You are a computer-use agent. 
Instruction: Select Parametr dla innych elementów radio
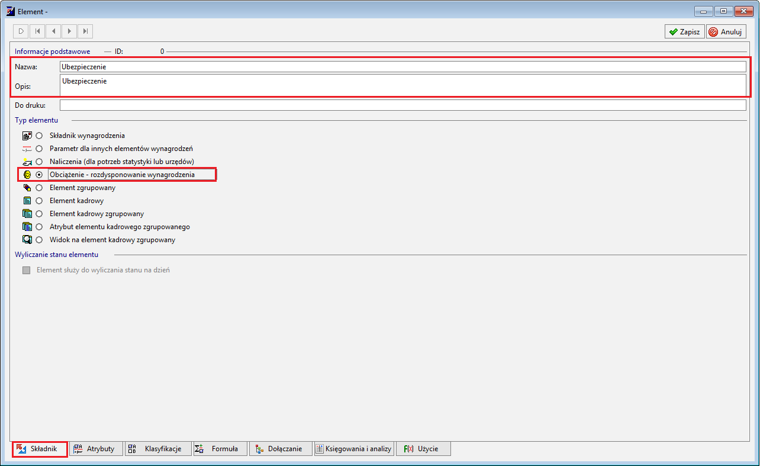pyautogui.click(x=39, y=149)
